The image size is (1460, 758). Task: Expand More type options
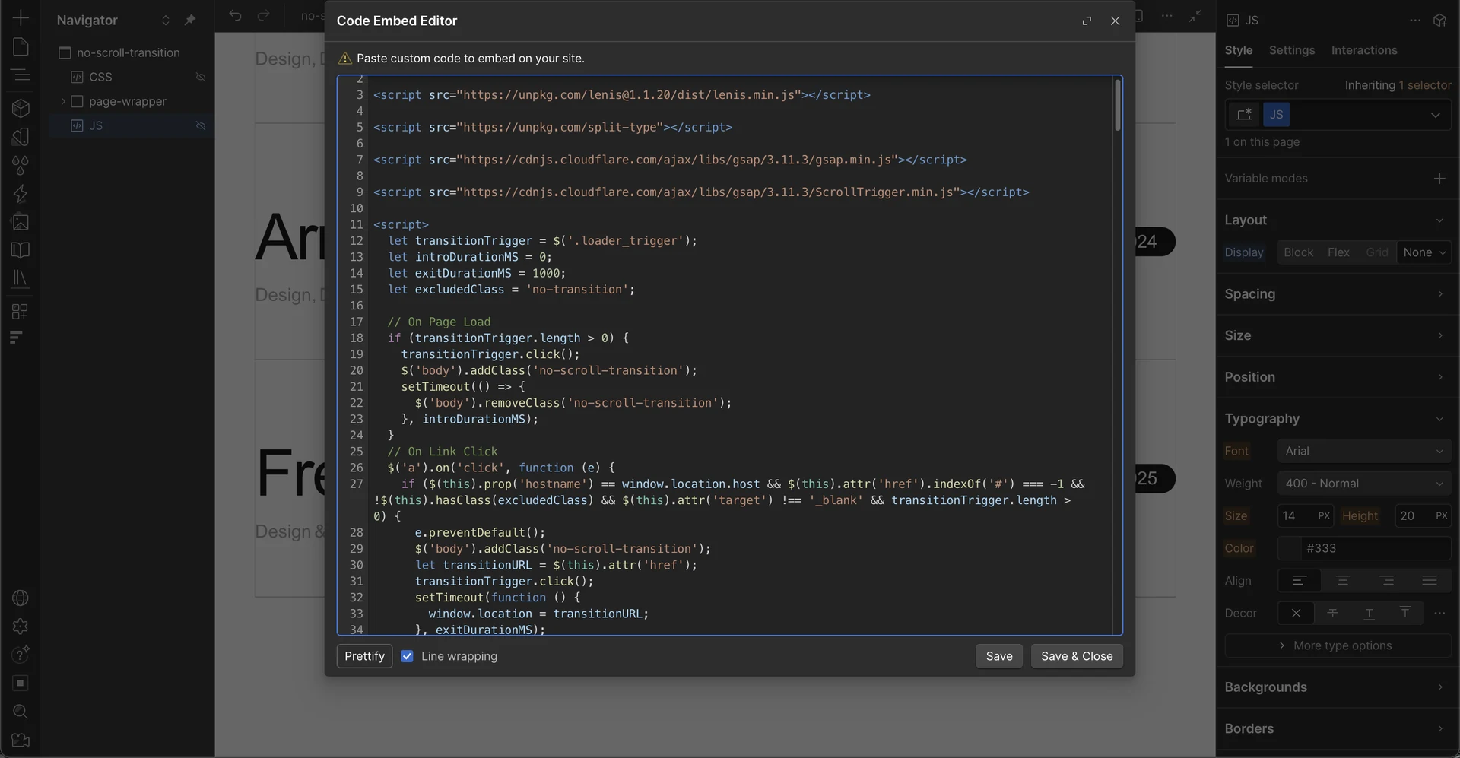1338,645
